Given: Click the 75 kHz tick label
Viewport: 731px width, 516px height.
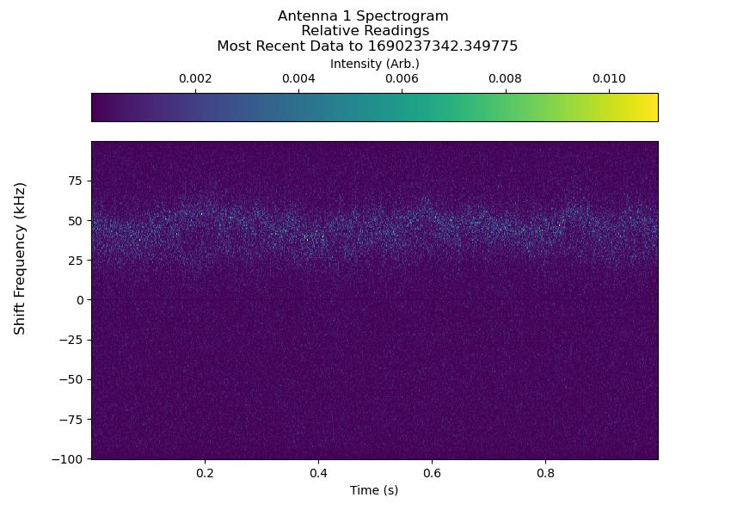Looking at the screenshot, I should 77,181.
